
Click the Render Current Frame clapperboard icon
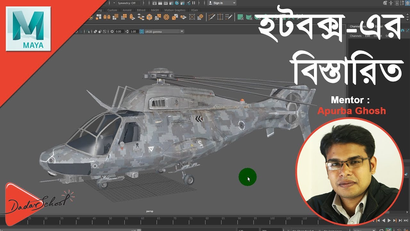point(160,3)
